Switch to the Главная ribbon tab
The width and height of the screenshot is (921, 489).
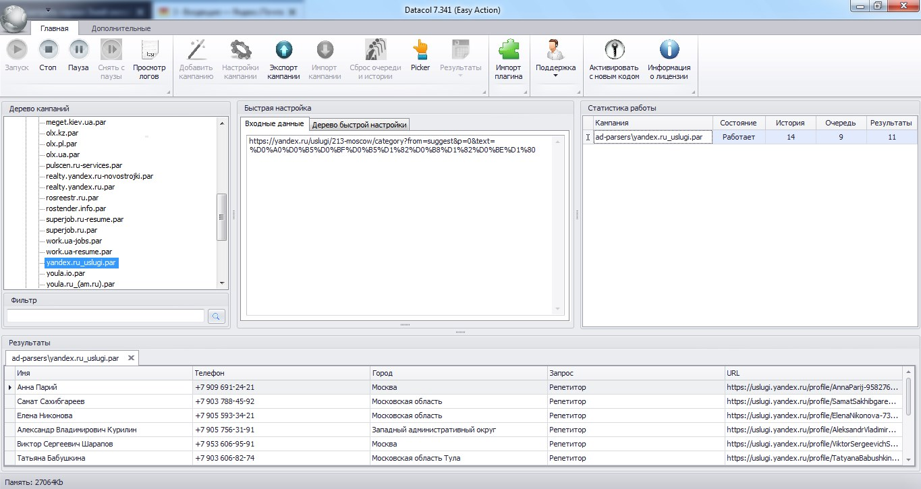pos(54,28)
